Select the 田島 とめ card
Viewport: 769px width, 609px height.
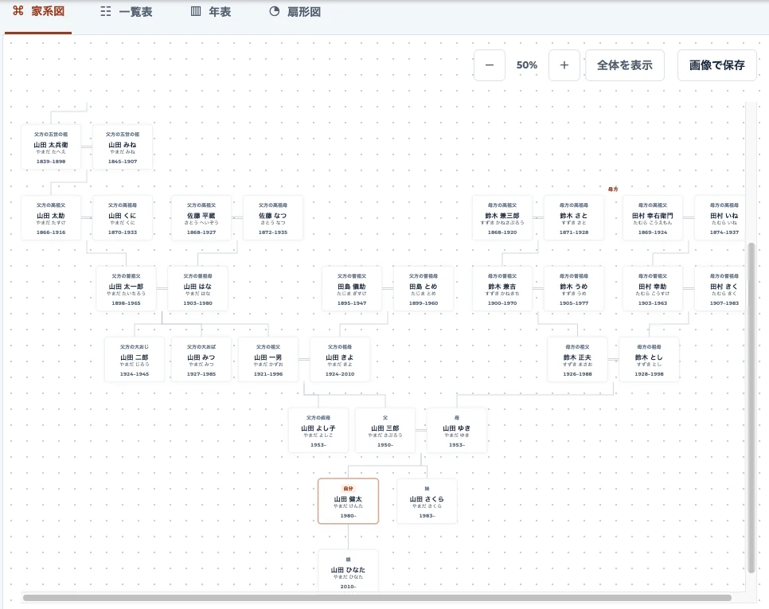[x=424, y=289]
